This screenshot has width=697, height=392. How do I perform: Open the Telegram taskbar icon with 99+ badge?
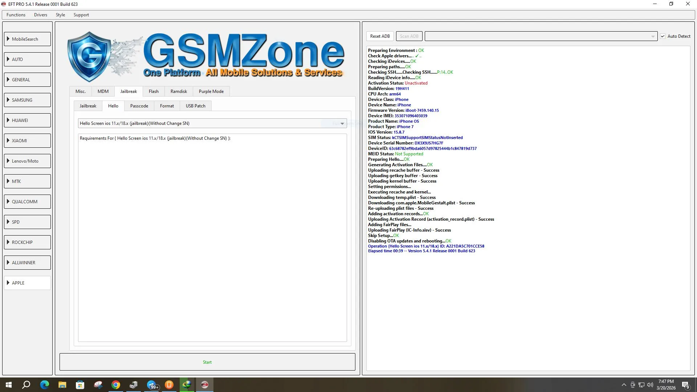point(152,385)
